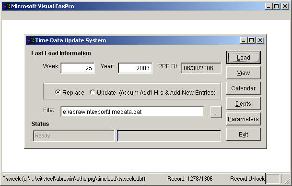The width and height of the screenshot is (292, 186).
Task: Click the FoxPro icon in Time Data title bar
Action: coord(30,40)
